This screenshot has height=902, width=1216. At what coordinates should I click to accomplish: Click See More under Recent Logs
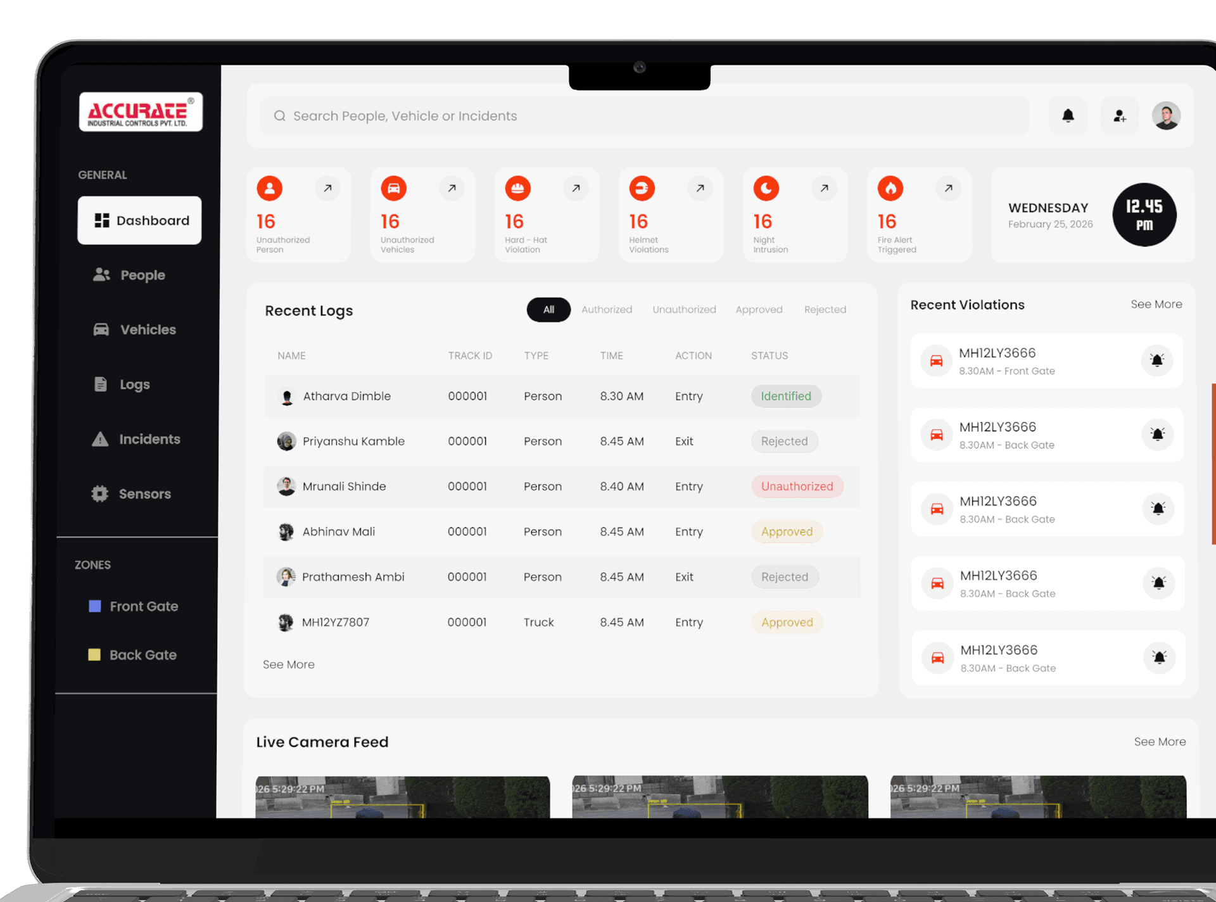(x=289, y=664)
